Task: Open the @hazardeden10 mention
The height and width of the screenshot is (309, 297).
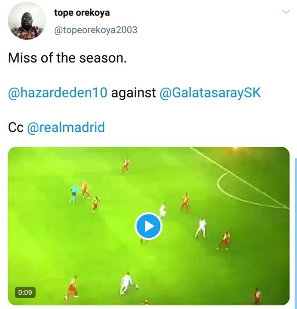Action: 58,93
